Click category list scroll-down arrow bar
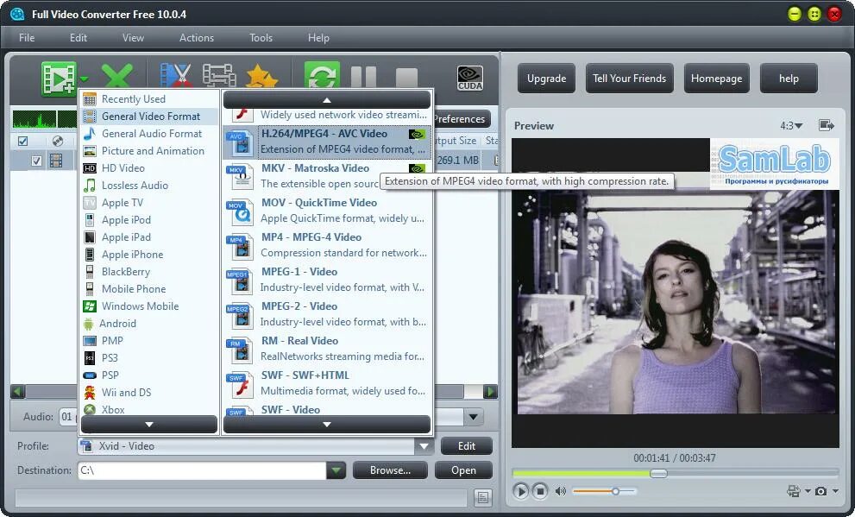The width and height of the screenshot is (855, 517). [x=149, y=425]
